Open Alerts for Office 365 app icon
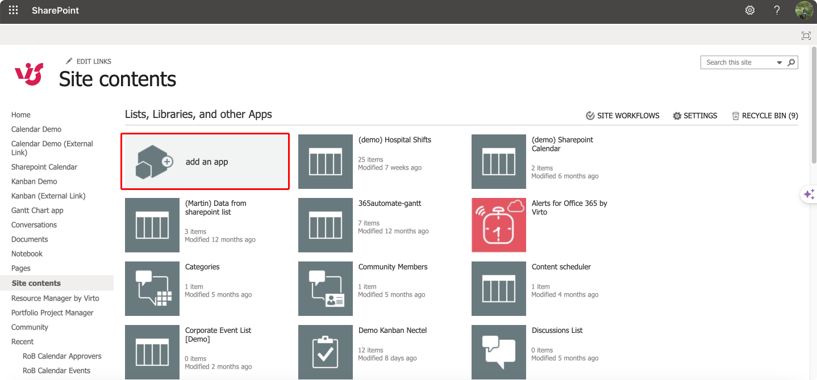The width and height of the screenshot is (817, 380). pos(499,225)
